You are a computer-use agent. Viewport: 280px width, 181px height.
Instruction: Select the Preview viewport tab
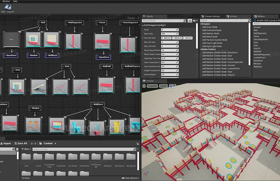point(150,81)
